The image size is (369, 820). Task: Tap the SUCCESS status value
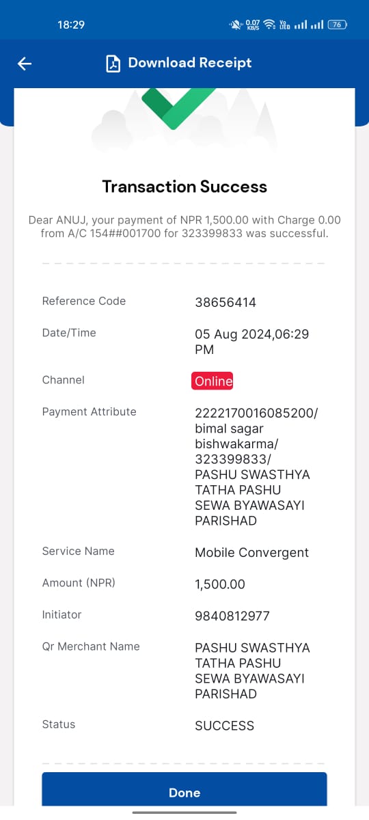click(x=224, y=726)
